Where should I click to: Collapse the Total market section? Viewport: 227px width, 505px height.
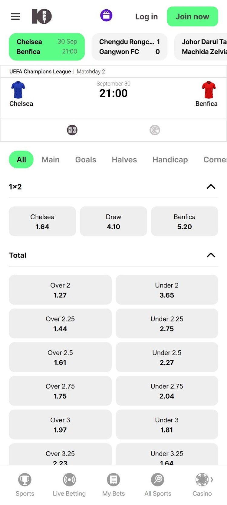[x=211, y=255]
